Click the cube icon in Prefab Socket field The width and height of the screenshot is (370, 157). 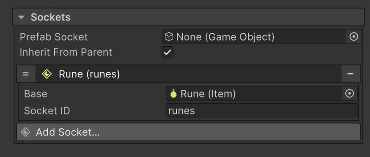pos(169,37)
